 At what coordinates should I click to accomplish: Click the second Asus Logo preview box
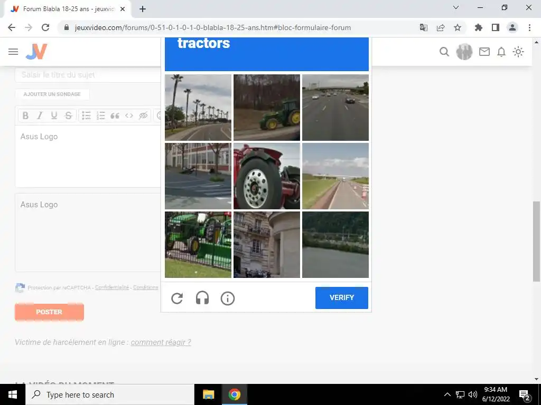pyautogui.click(x=88, y=233)
